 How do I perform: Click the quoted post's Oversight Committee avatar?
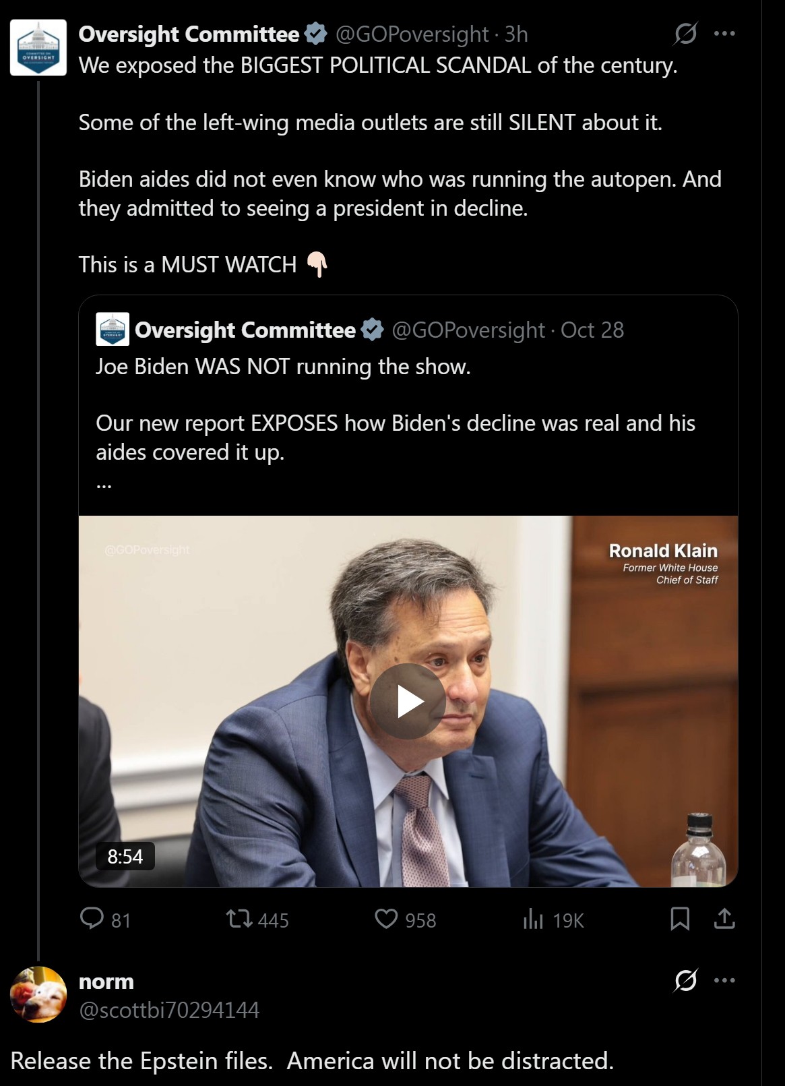click(113, 330)
